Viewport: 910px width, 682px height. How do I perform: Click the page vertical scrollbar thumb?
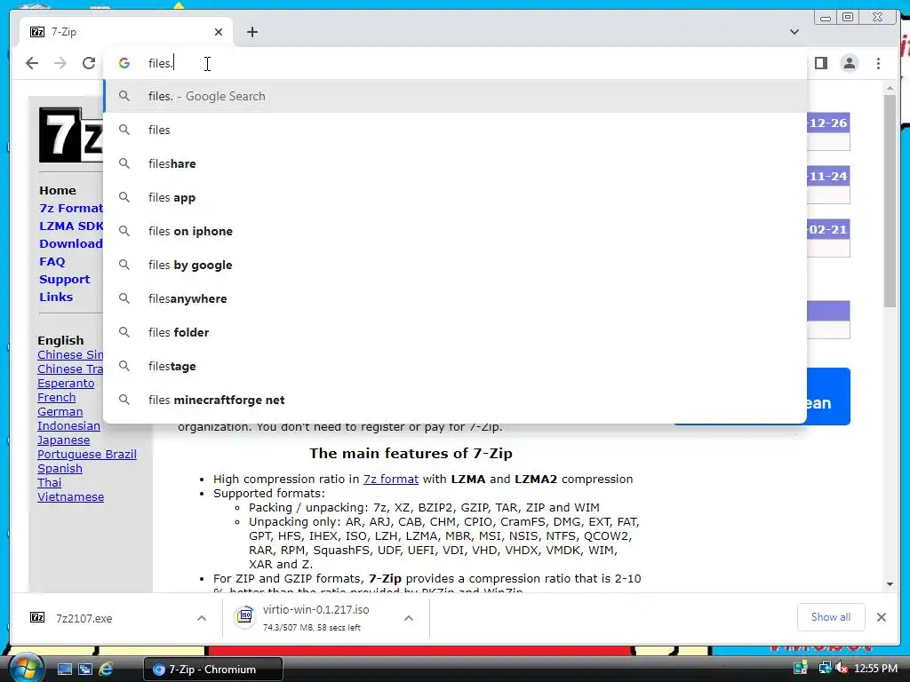click(890, 200)
